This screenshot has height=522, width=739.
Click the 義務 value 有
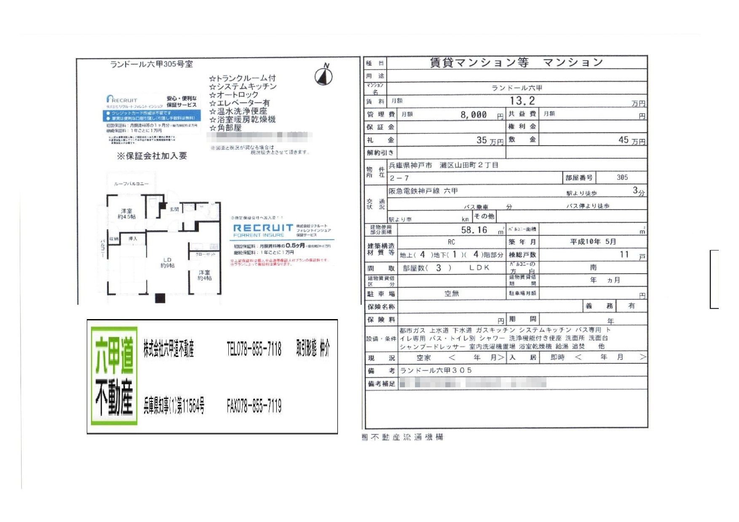click(631, 306)
